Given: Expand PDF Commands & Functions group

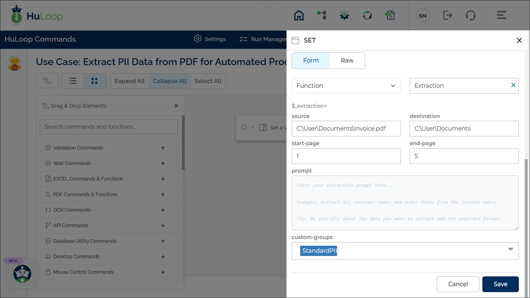Looking at the screenshot, I should 163,195.
